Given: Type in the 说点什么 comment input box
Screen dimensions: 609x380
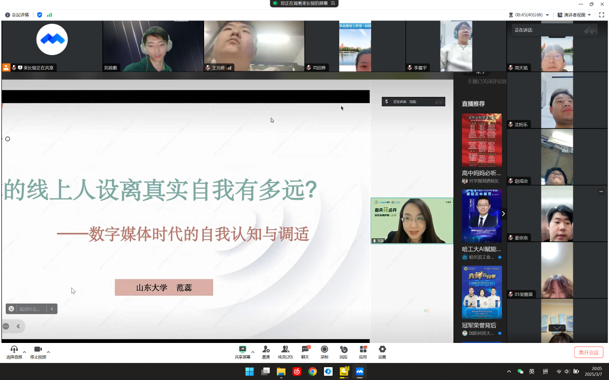Looking at the screenshot, I should (x=31, y=309).
